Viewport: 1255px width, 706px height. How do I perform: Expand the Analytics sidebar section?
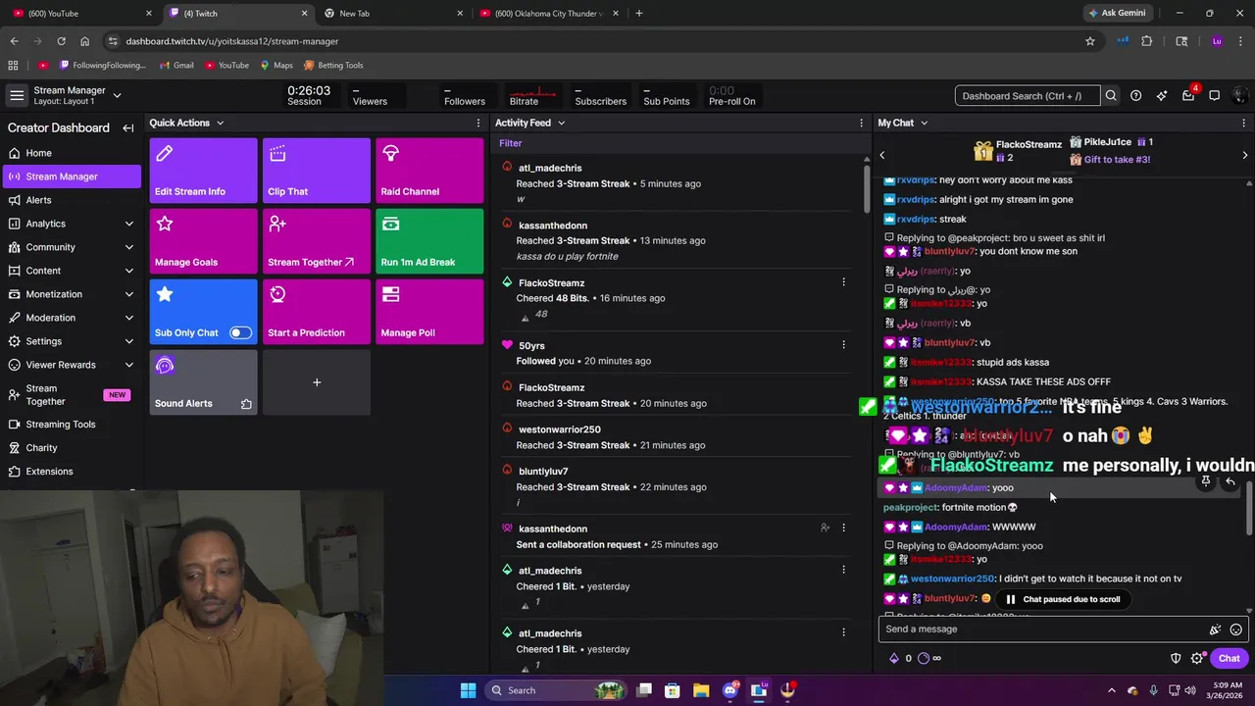[x=128, y=224]
